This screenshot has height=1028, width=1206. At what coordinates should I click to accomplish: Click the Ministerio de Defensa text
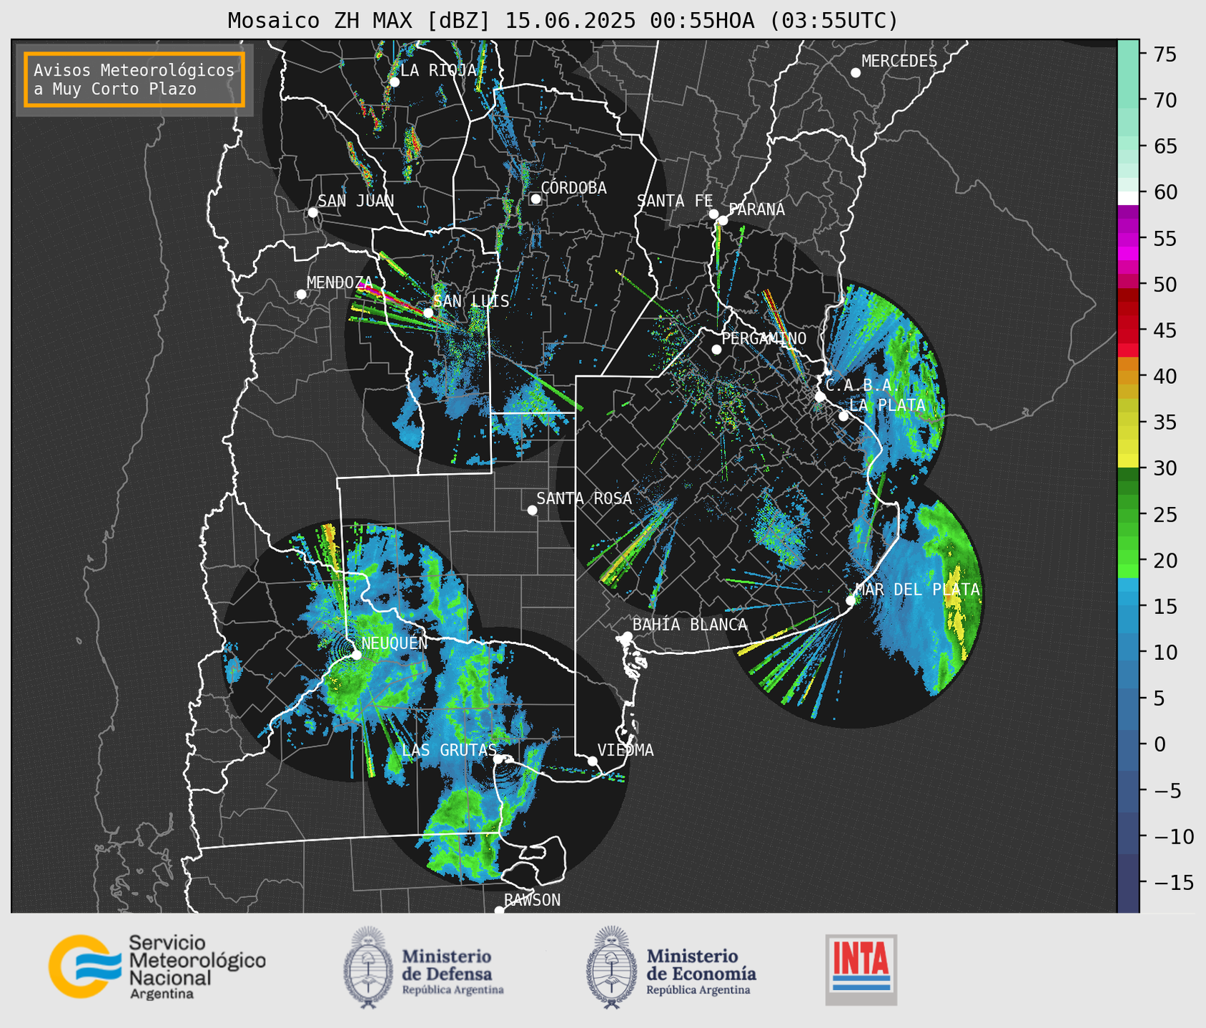point(453,972)
